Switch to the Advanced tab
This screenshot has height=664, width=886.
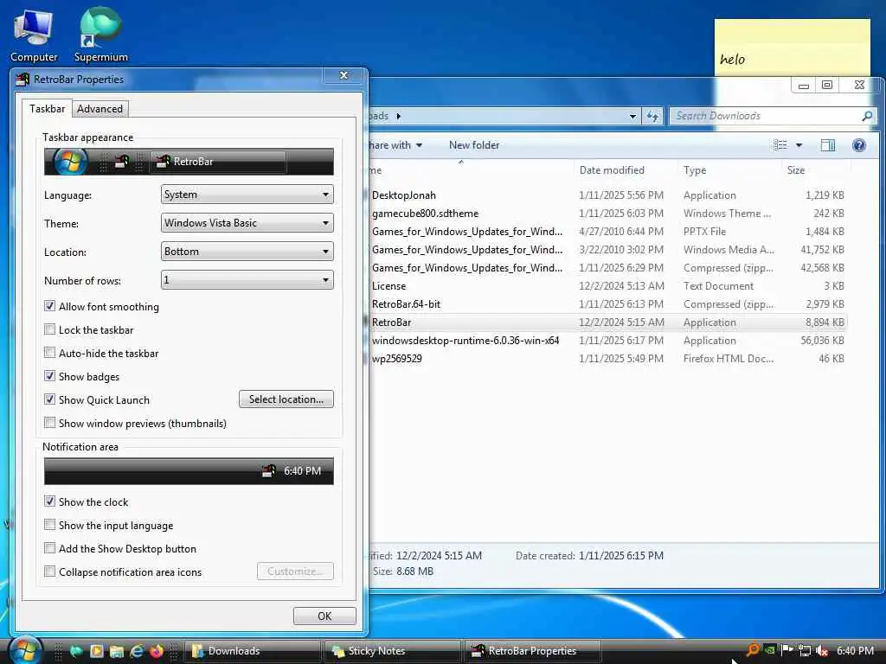[100, 109]
